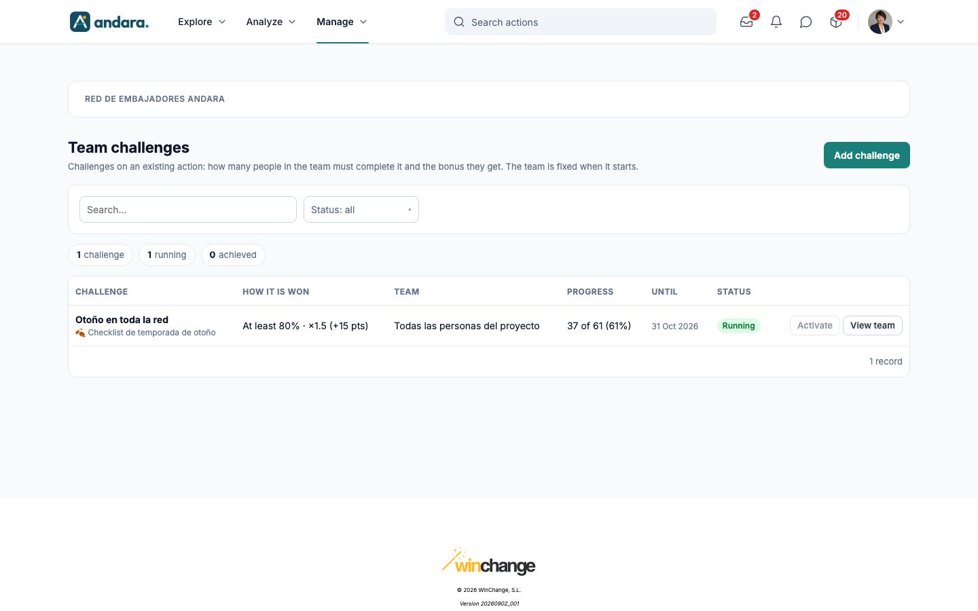Open the Explore menu
The width and height of the screenshot is (978, 611).
[x=202, y=22]
